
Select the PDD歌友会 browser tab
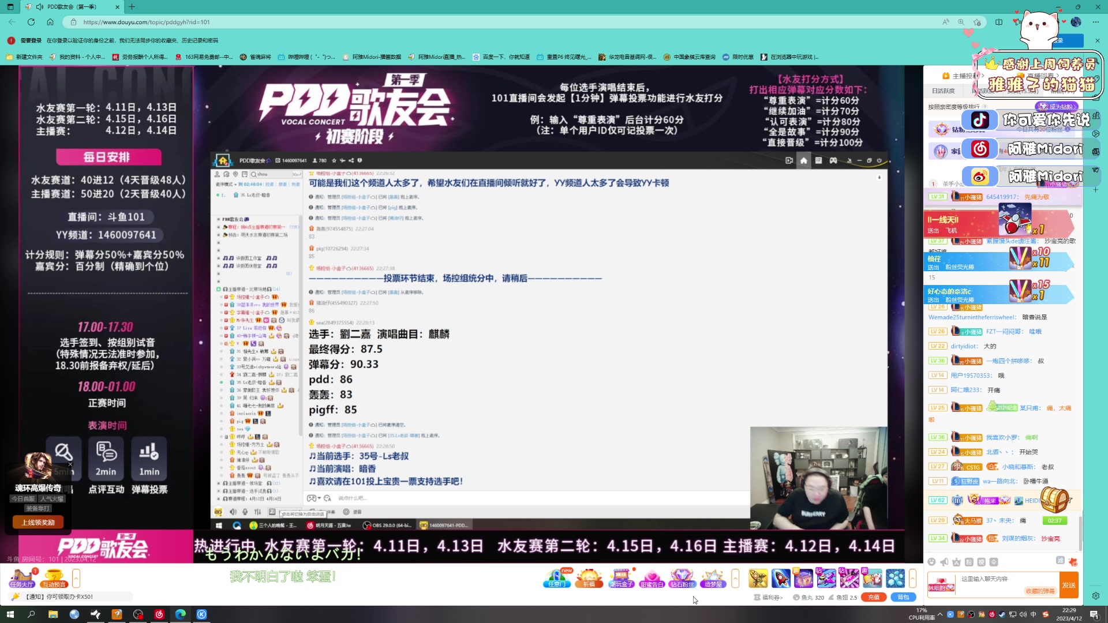(x=72, y=7)
